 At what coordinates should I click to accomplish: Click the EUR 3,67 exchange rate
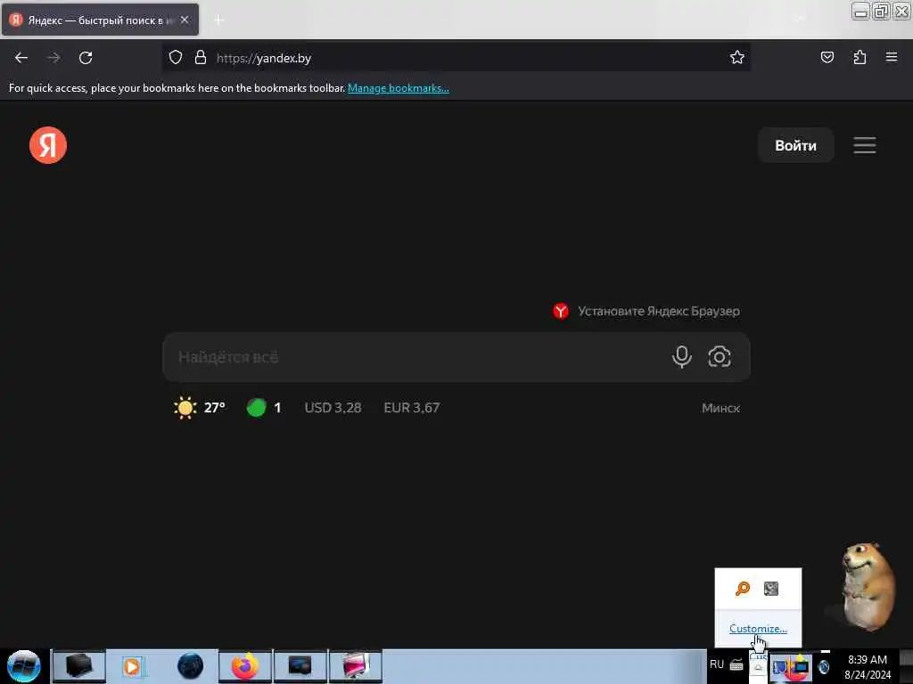tap(412, 408)
